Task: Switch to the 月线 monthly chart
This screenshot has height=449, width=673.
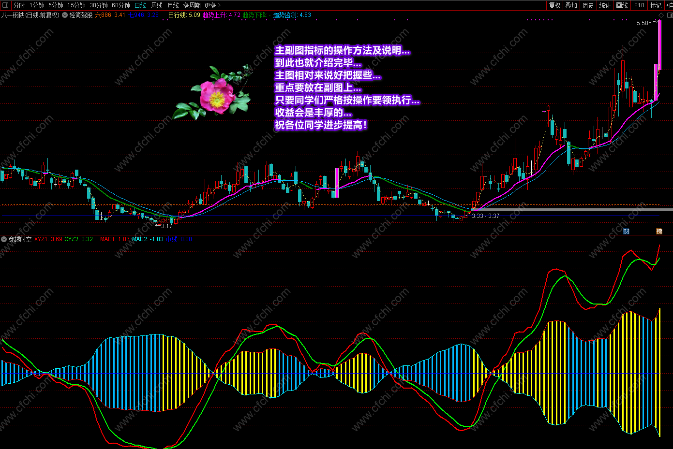Action: click(x=173, y=5)
